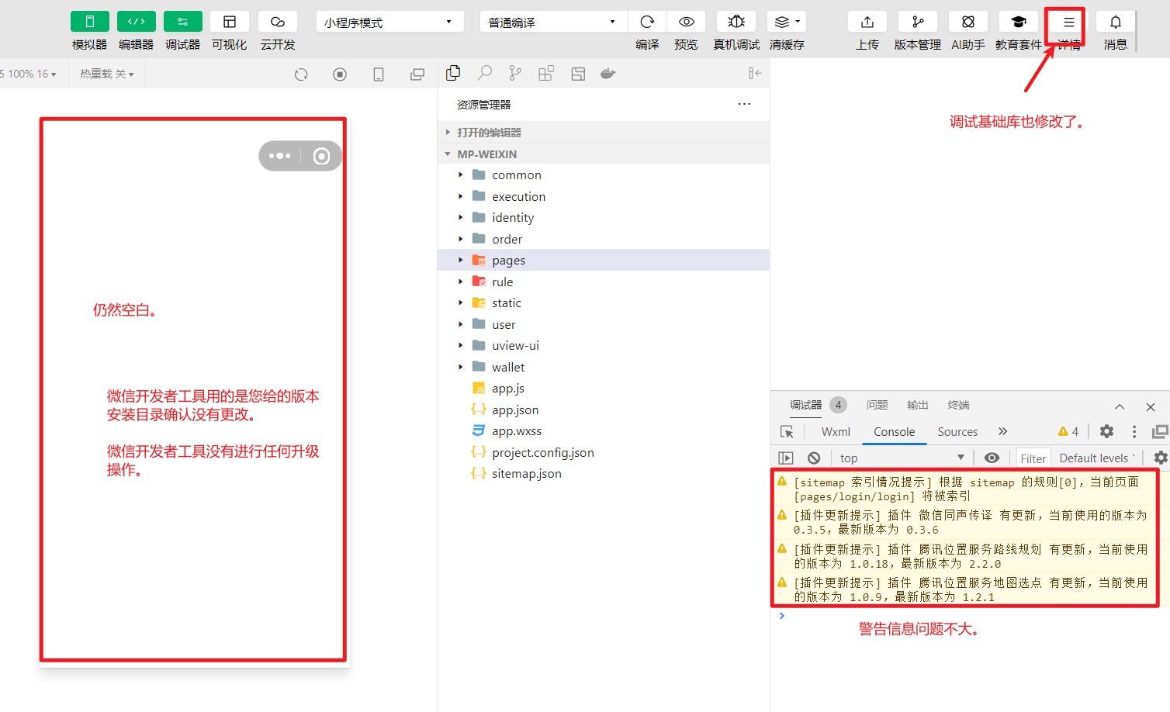Collapse the explorer sidebar panel
1170x712 pixels.
pos(755,73)
